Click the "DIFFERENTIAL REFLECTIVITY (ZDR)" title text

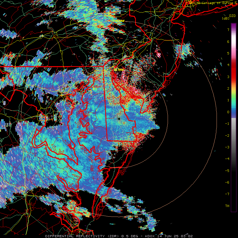coord(83,236)
